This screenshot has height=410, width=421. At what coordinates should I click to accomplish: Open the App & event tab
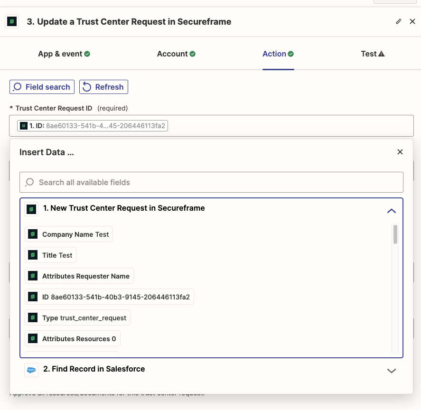point(64,54)
